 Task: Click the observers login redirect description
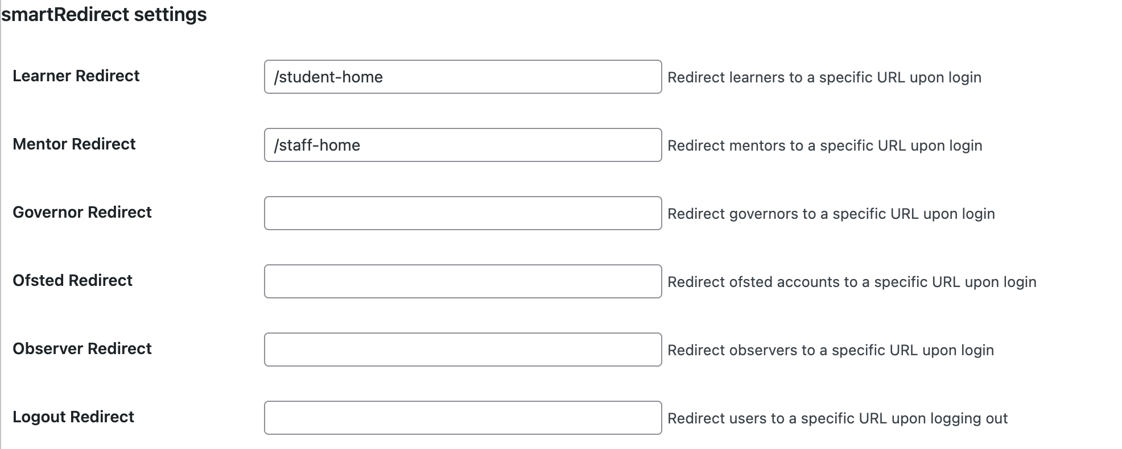tap(830, 350)
